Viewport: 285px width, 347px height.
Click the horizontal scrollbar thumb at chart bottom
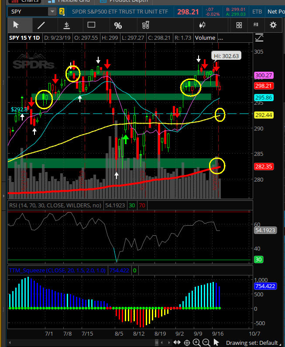157,343
